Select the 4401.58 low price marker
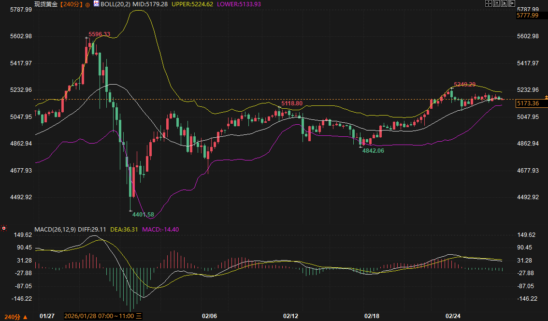 coord(143,215)
